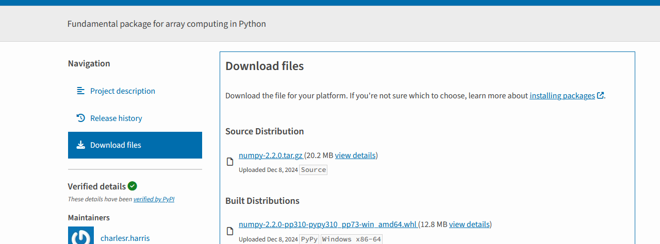This screenshot has height=244, width=660.
Task: Click the file icon beside the win_amd64 wheel
Action: [x=230, y=231]
